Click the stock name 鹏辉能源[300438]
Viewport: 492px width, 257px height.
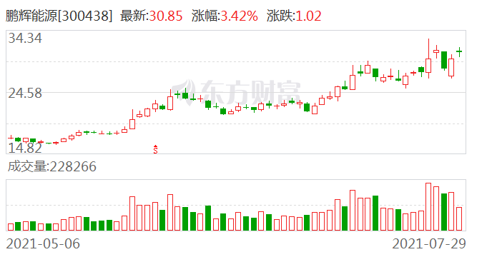(x=59, y=16)
